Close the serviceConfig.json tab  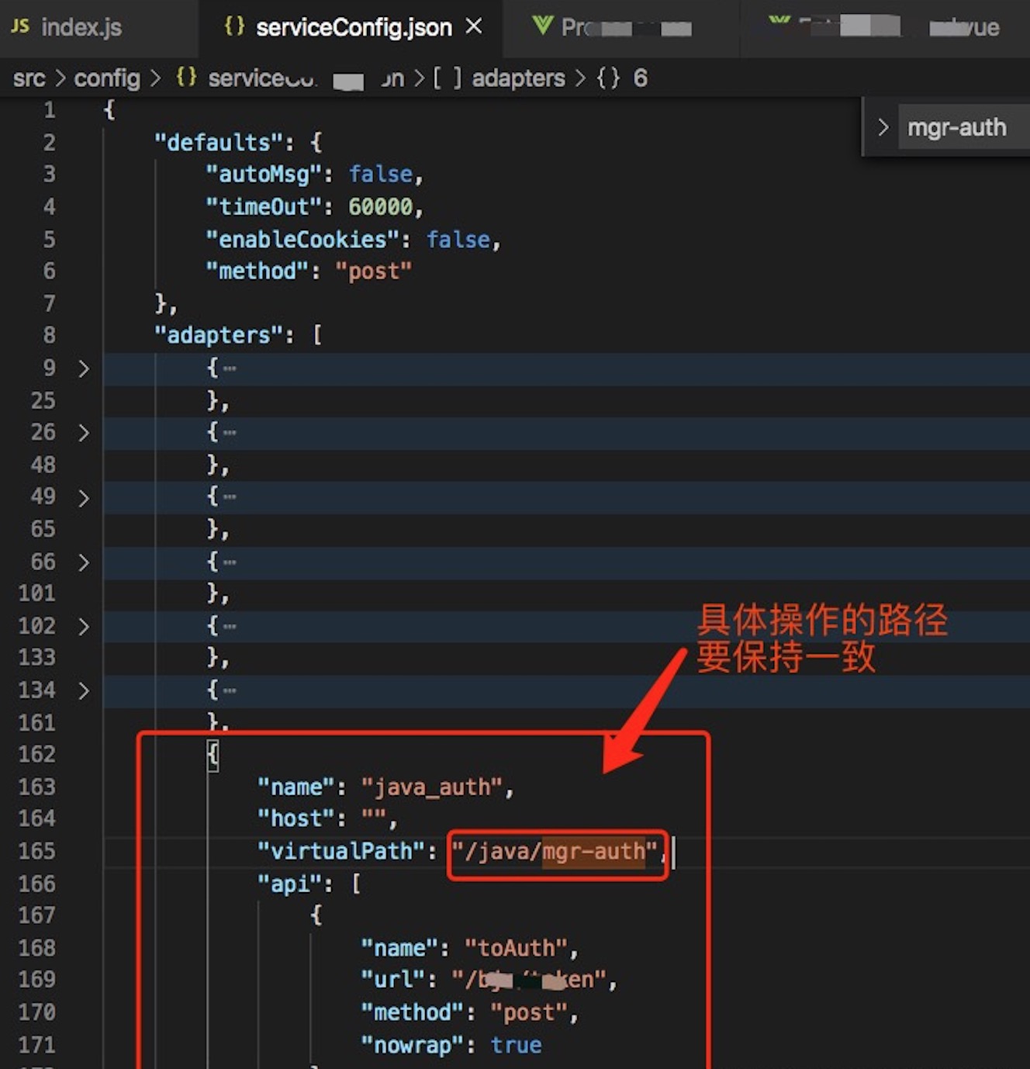pyautogui.click(x=474, y=27)
